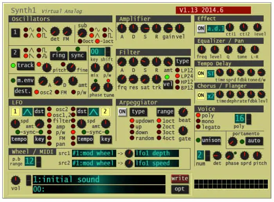Open the 1:initial sound preset list

point(99,180)
